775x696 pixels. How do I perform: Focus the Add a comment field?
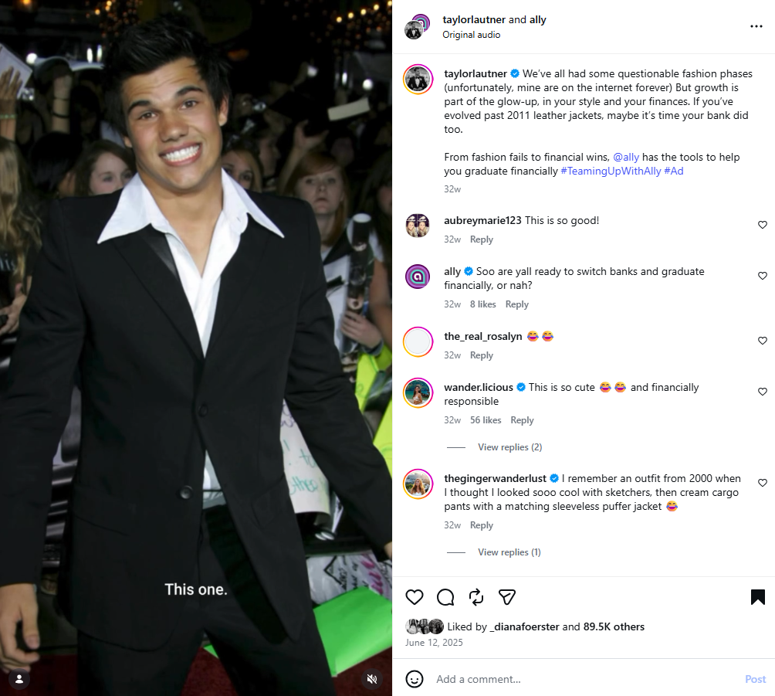pos(579,679)
